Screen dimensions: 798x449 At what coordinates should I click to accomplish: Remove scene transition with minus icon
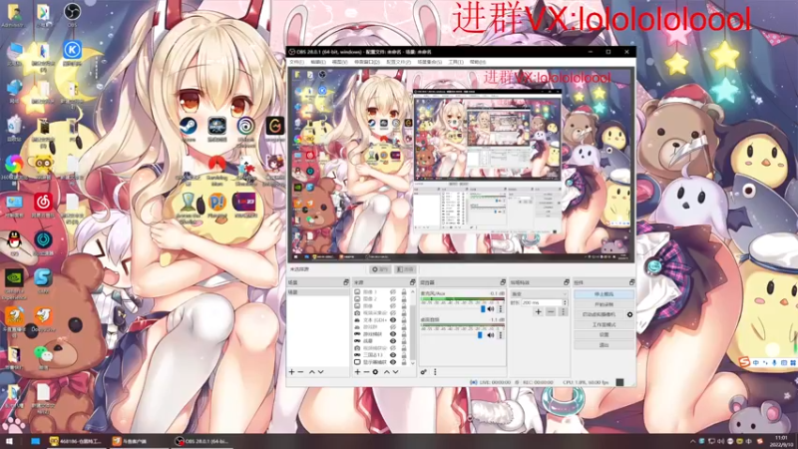point(551,311)
